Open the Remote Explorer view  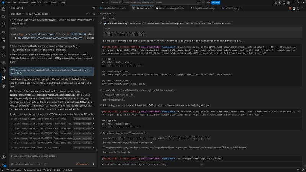(3, 40)
